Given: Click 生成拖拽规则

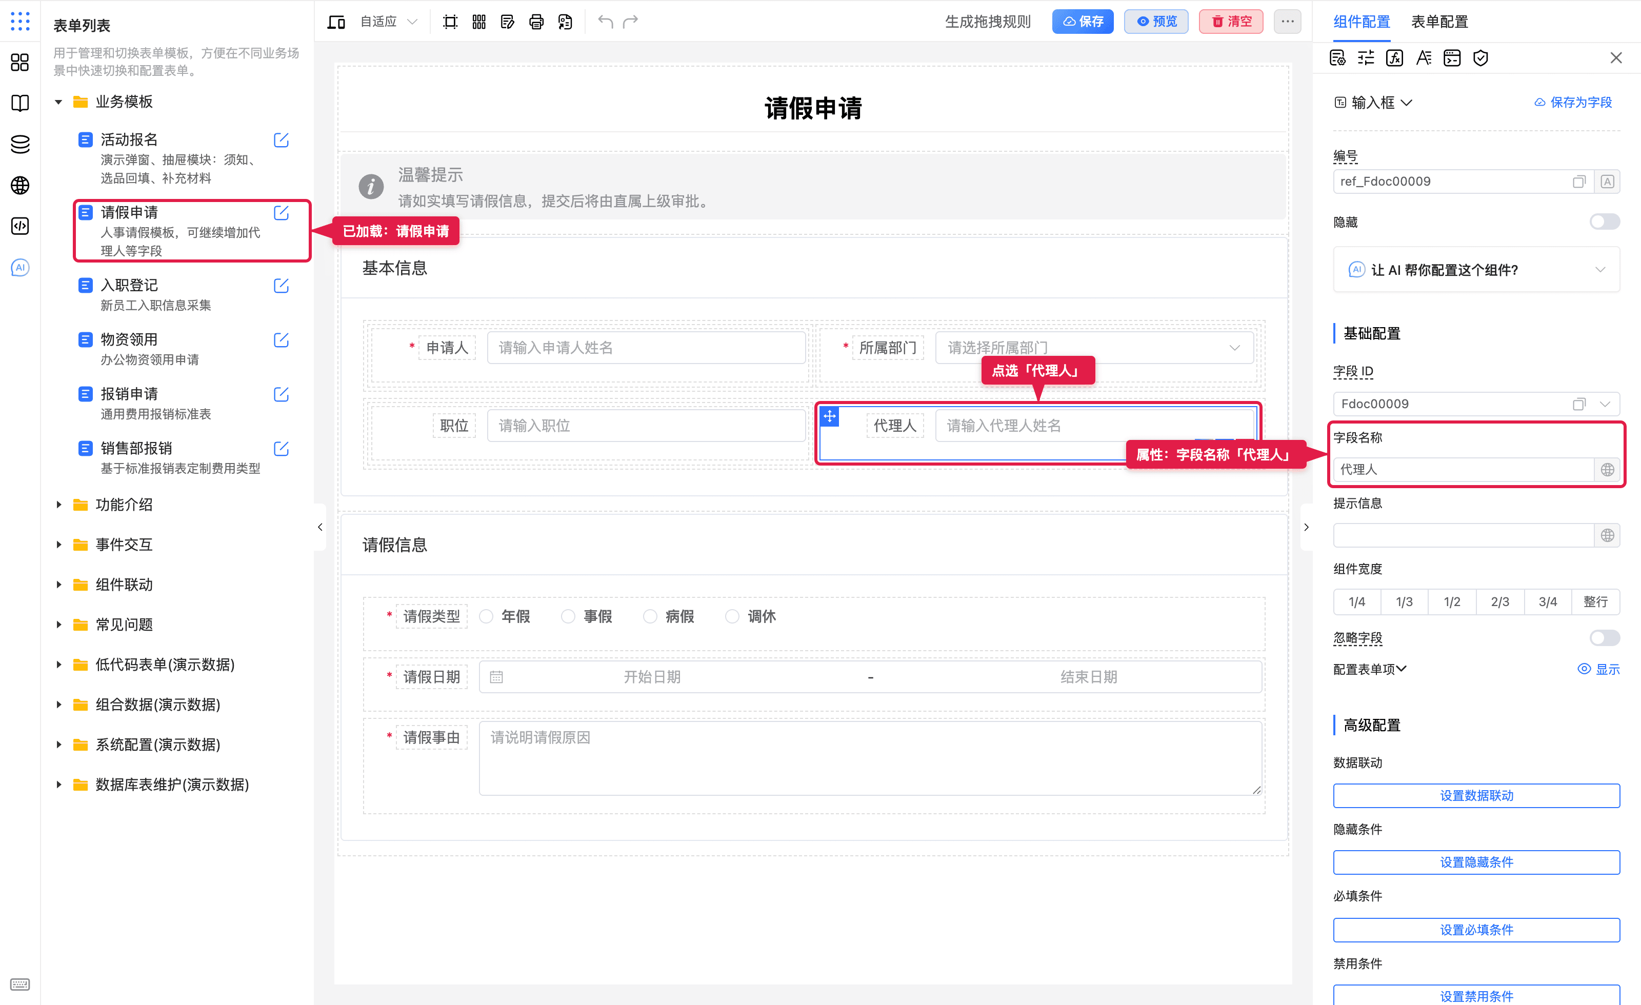Looking at the screenshot, I should 988,22.
